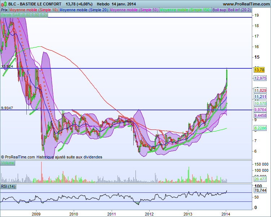Click the 2010 date axis label

click(74, 214)
